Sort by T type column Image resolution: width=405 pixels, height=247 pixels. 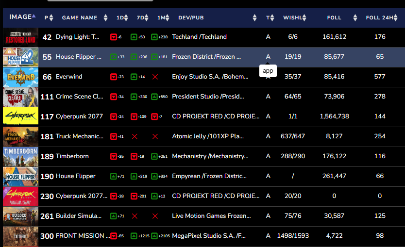pyautogui.click(x=270, y=17)
